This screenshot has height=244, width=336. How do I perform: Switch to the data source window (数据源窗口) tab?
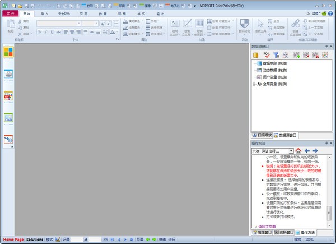(285, 135)
